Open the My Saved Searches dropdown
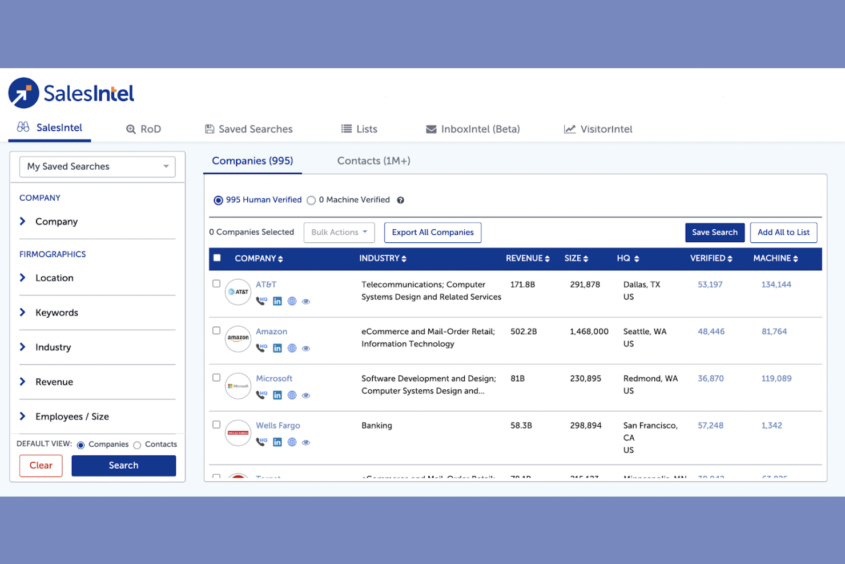845x564 pixels. coord(97,166)
